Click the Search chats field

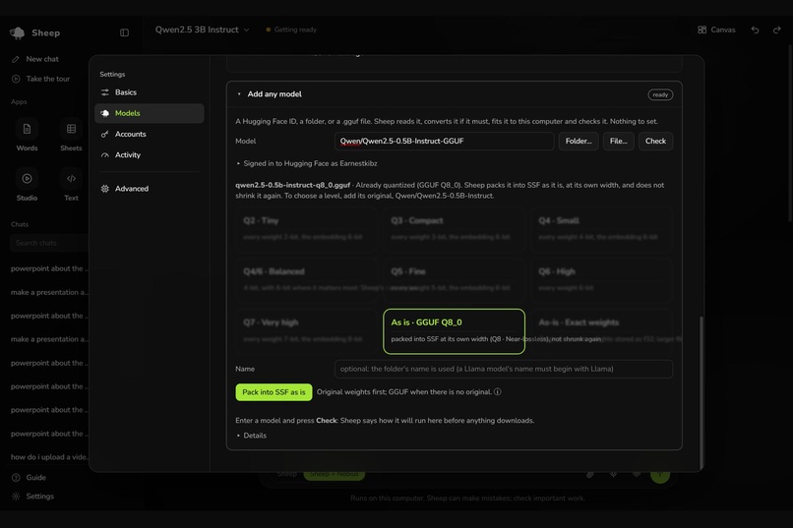(x=49, y=243)
